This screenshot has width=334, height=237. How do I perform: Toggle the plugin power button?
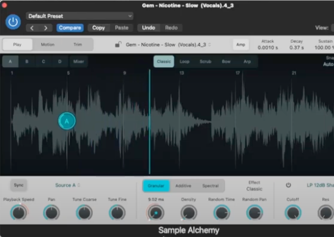tap(13, 22)
